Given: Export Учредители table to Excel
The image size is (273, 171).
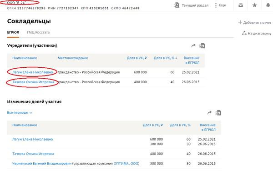Looking at the screenshot, I should click(202, 46).
